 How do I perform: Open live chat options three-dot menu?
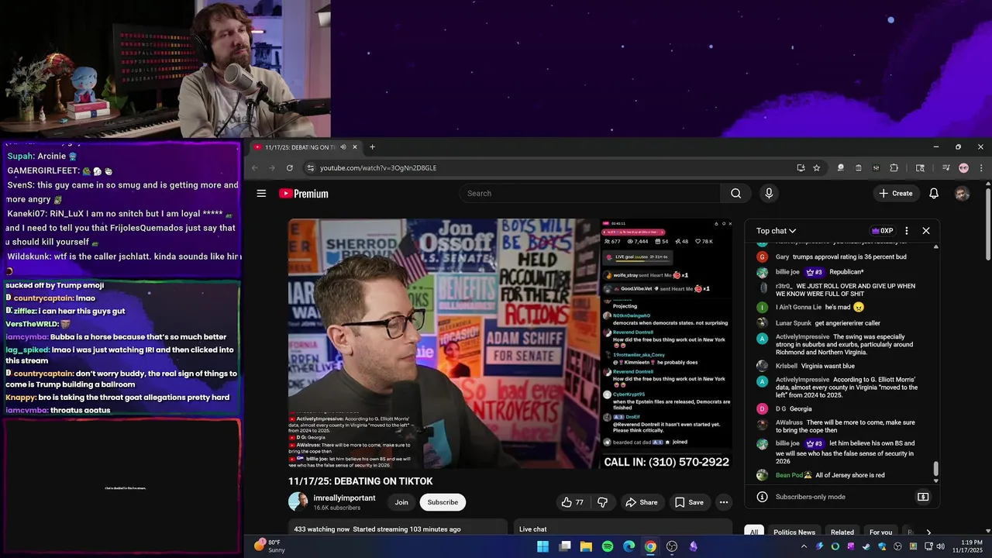pos(907,231)
